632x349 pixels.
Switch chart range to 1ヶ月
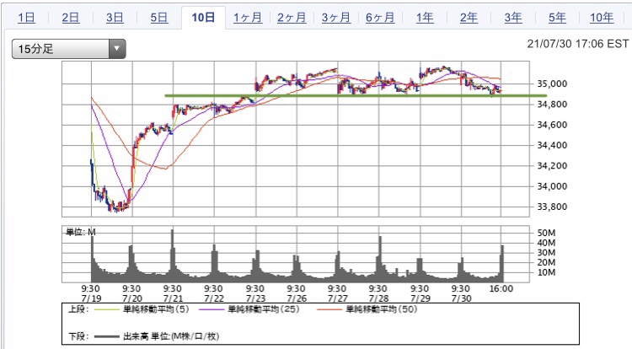(248, 18)
